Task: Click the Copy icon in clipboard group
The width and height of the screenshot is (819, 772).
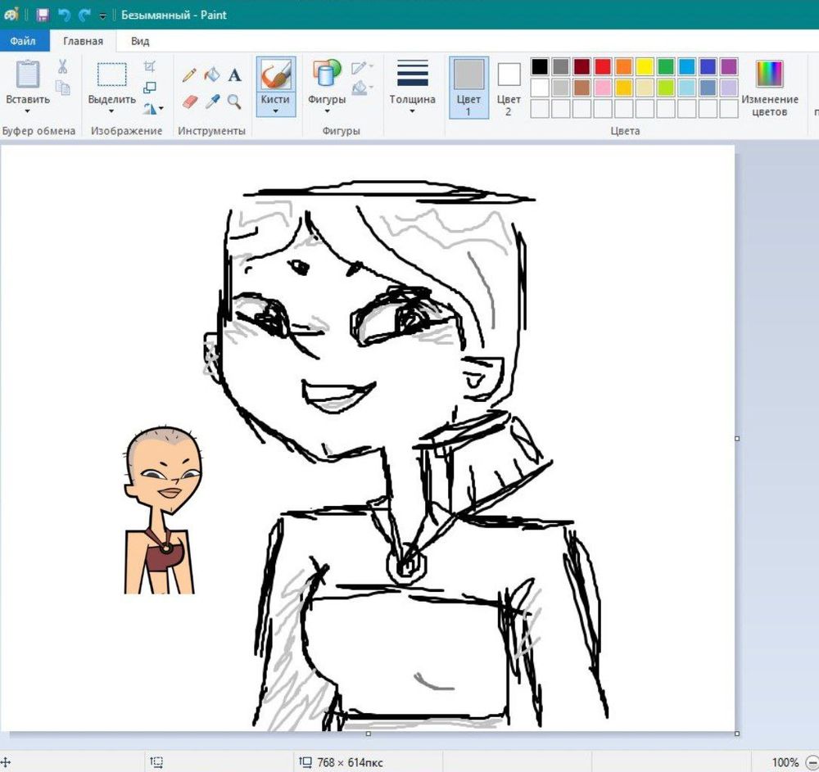Action: pos(63,87)
